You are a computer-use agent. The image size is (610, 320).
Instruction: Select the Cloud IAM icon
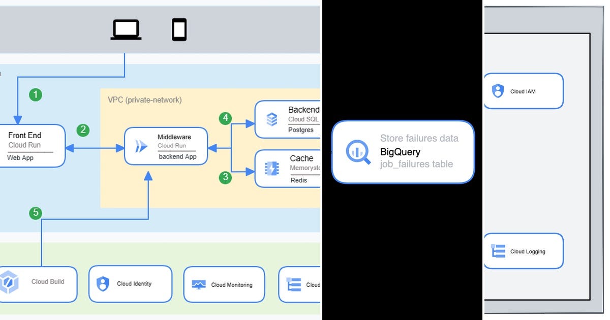[498, 91]
